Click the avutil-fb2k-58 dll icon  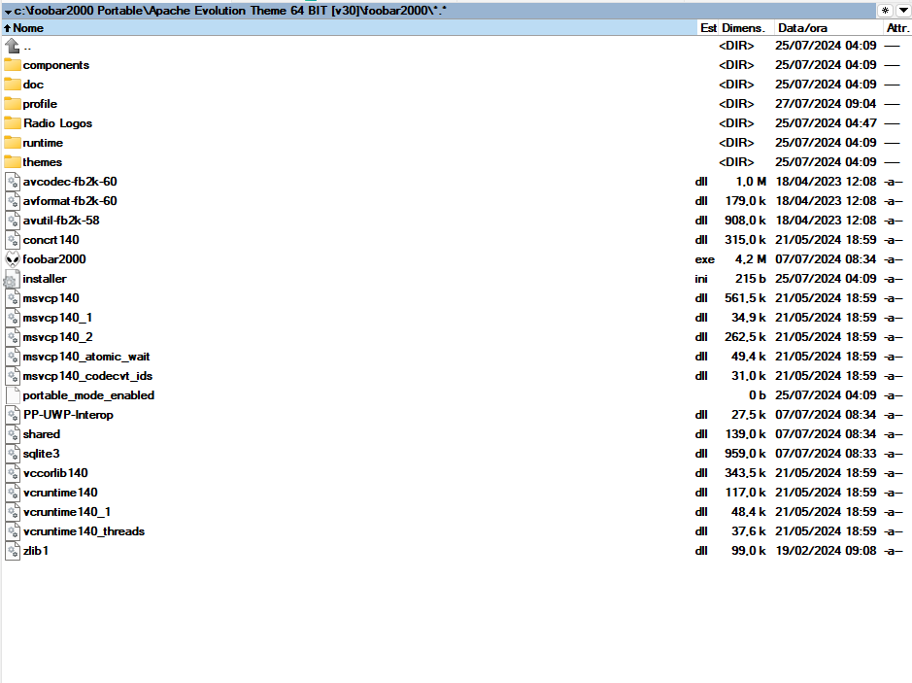tap(13, 221)
